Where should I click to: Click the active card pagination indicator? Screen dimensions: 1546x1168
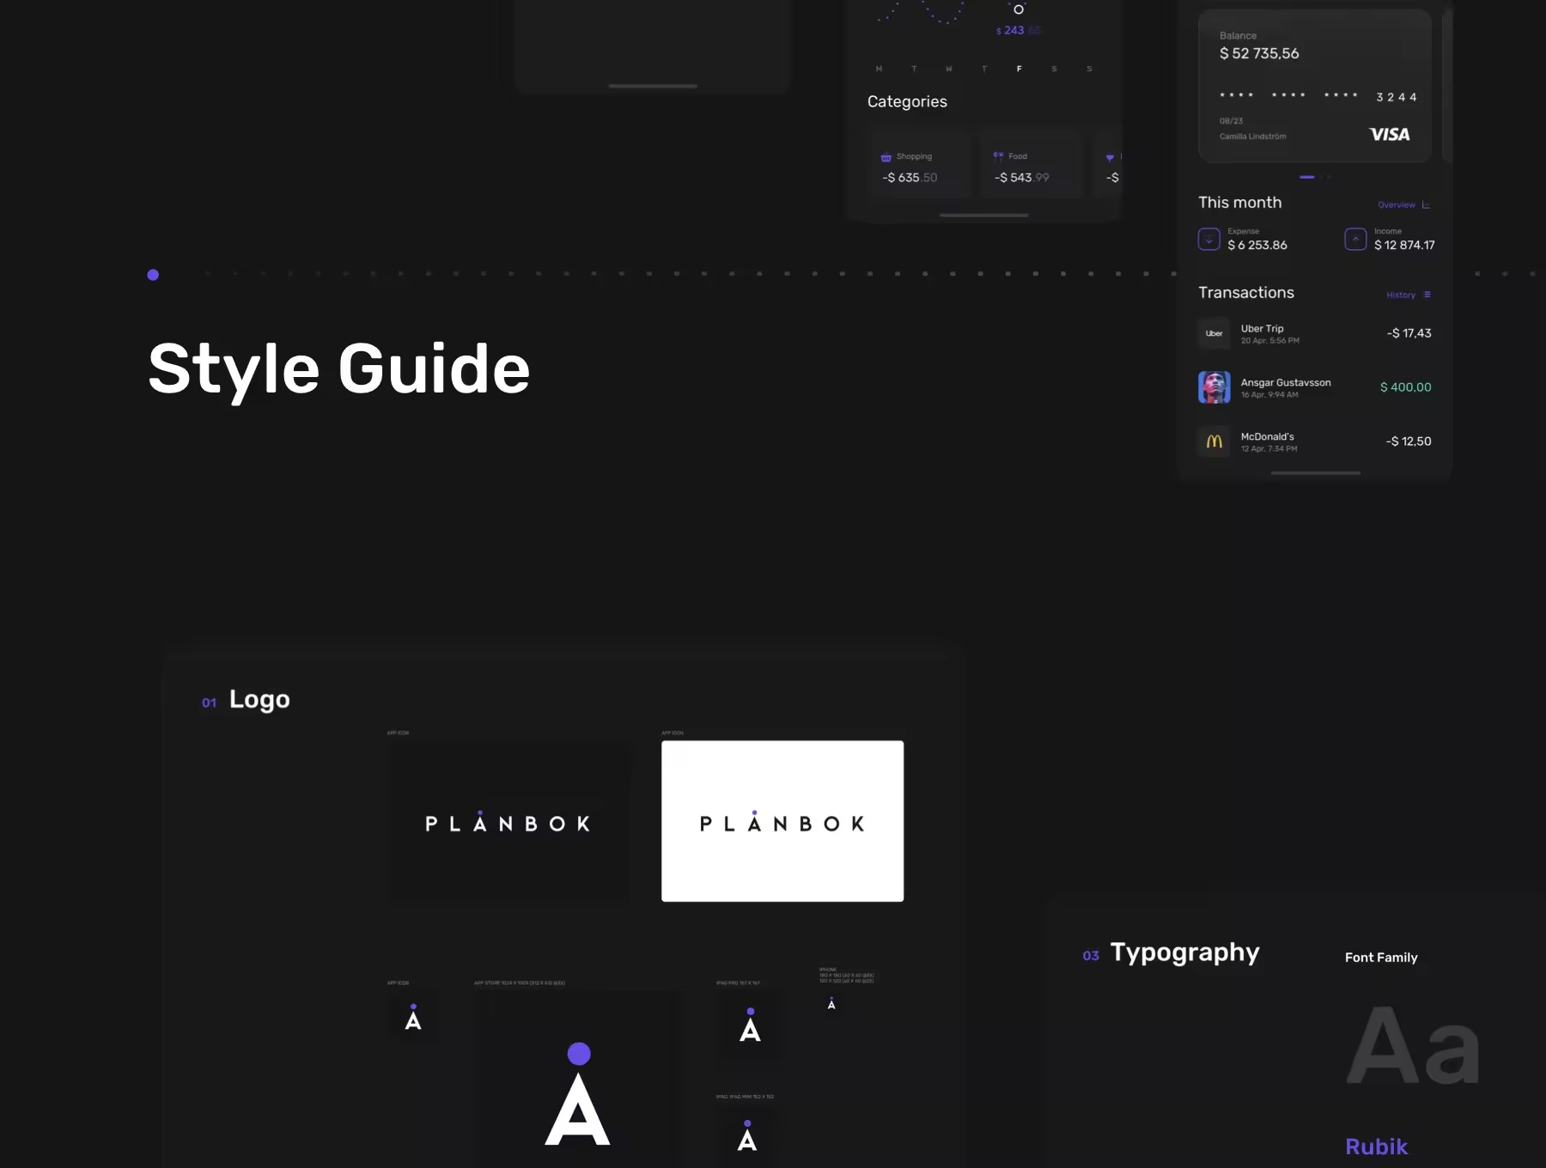(x=1306, y=177)
